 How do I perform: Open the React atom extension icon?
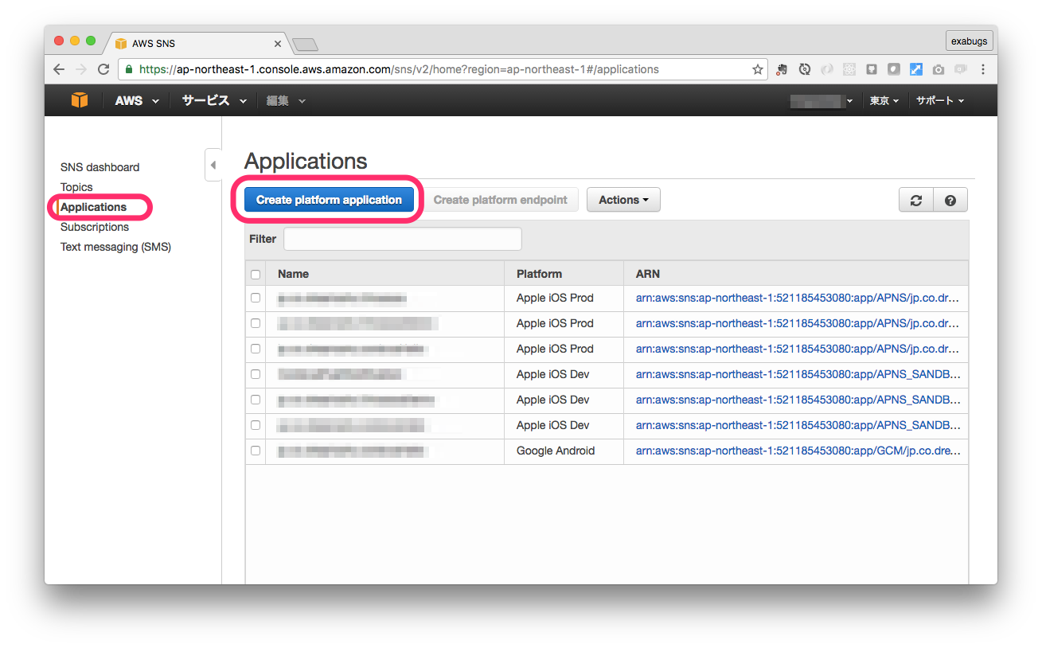click(x=849, y=69)
